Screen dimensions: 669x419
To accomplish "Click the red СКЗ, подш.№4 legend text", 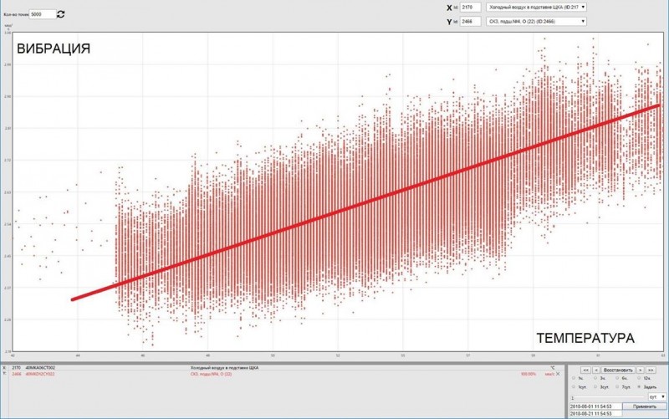I will coord(212,374).
